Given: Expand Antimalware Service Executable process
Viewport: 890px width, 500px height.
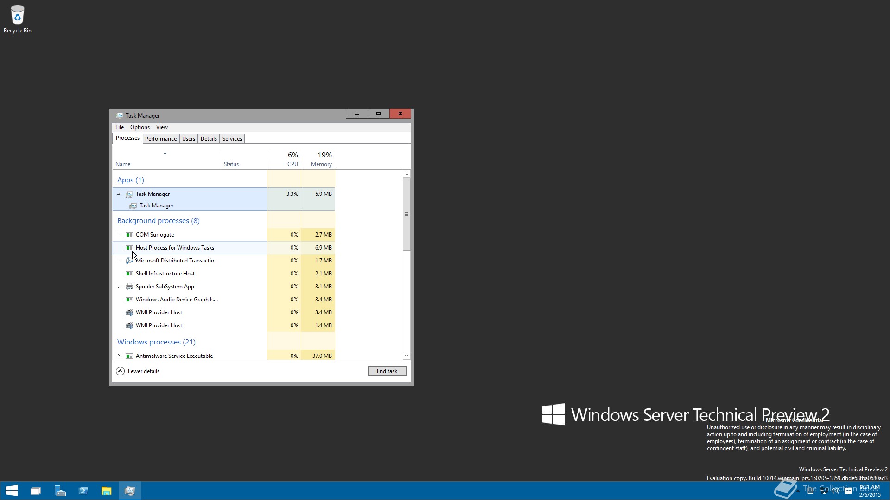Looking at the screenshot, I should pos(119,356).
